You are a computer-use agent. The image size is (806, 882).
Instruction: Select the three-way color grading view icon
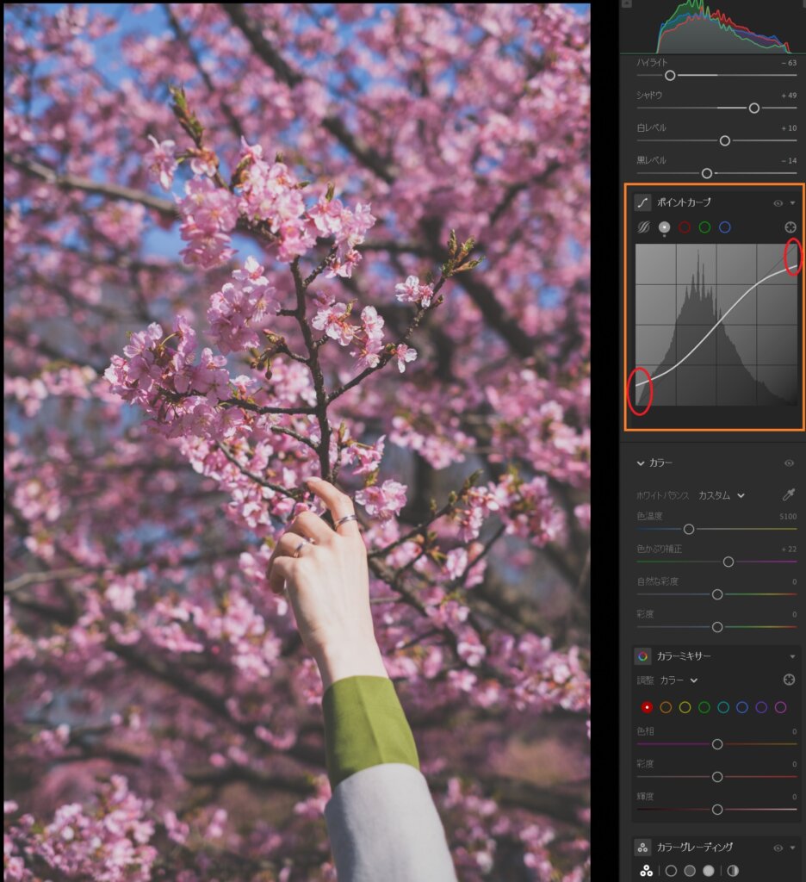[646, 871]
